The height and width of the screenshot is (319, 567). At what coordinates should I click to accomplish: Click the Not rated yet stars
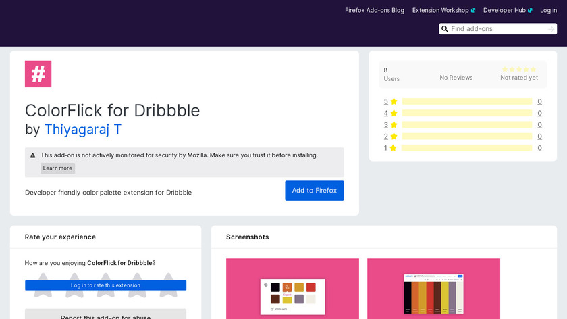pos(519,69)
